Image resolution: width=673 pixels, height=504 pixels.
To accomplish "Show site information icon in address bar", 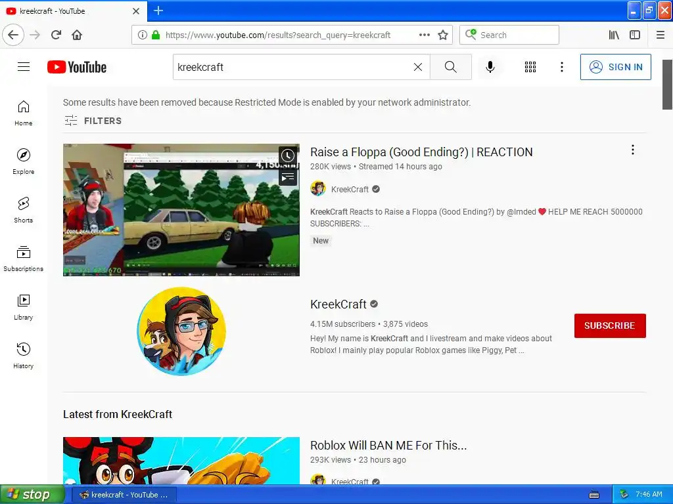I will [x=142, y=35].
